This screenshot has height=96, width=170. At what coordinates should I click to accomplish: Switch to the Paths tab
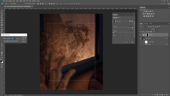tap(151, 24)
